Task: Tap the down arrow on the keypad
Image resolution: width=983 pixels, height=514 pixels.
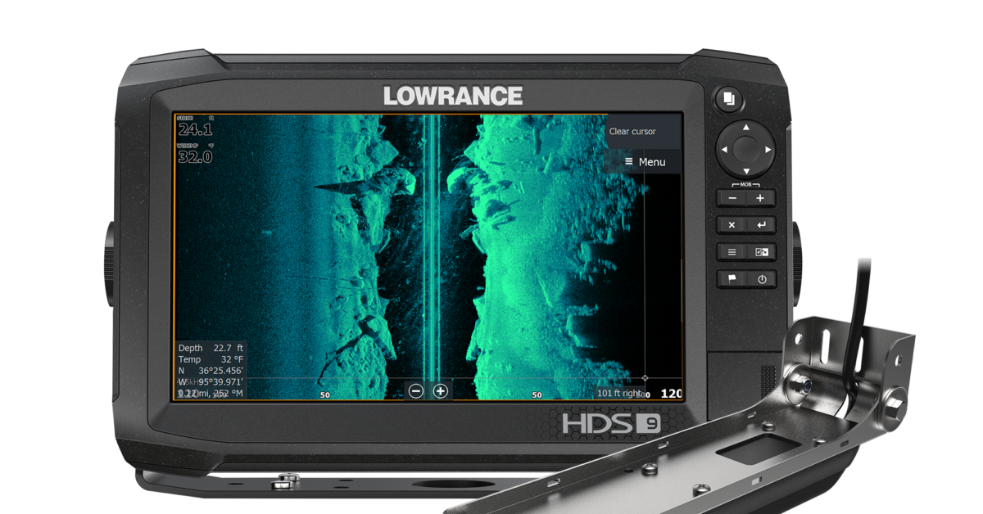Action: 745,171
